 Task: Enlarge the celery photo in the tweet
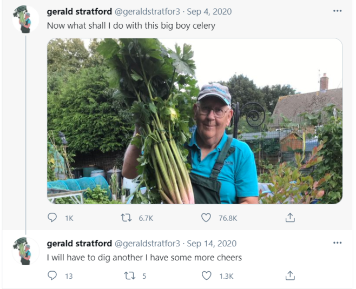coord(195,121)
